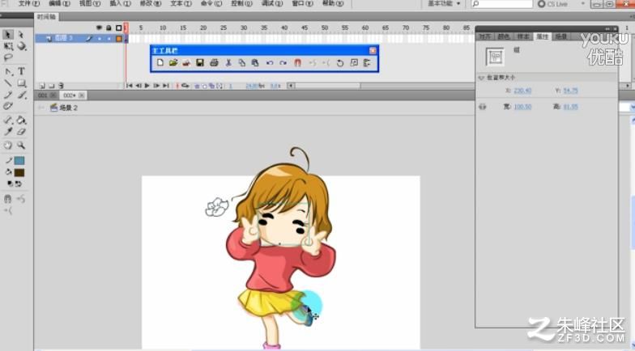Click New Layer button below layers
The image size is (635, 351).
click(x=42, y=86)
